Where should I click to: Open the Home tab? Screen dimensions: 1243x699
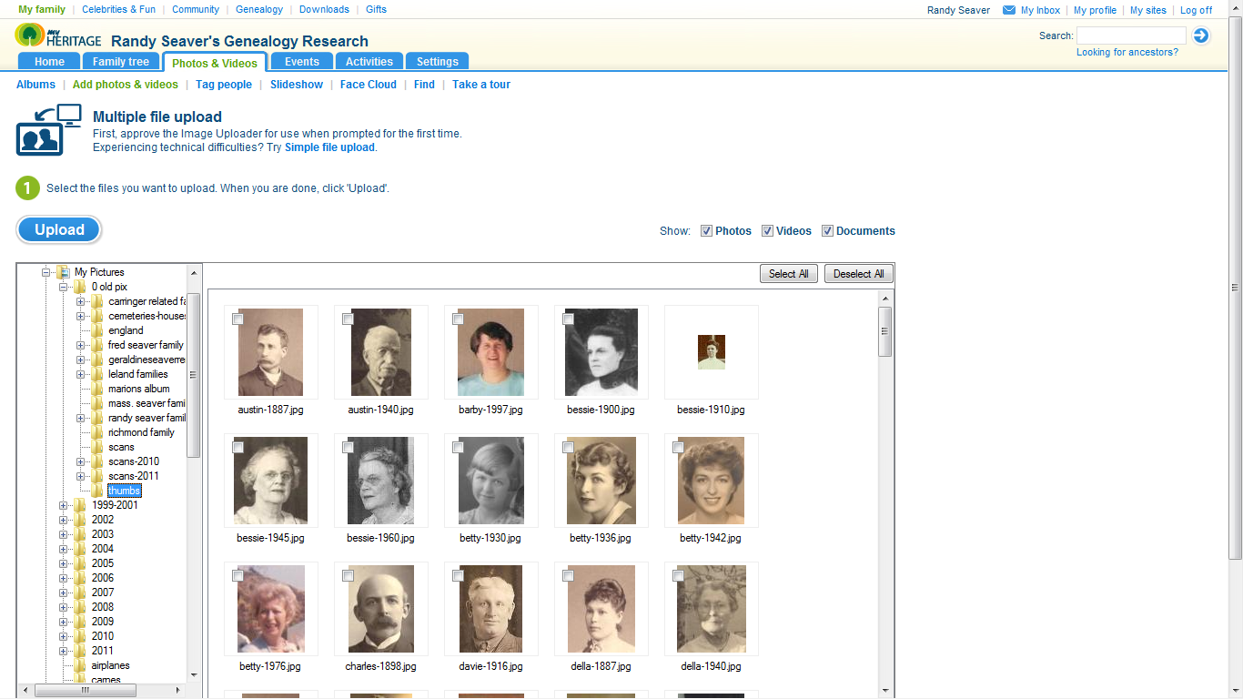pyautogui.click(x=49, y=62)
